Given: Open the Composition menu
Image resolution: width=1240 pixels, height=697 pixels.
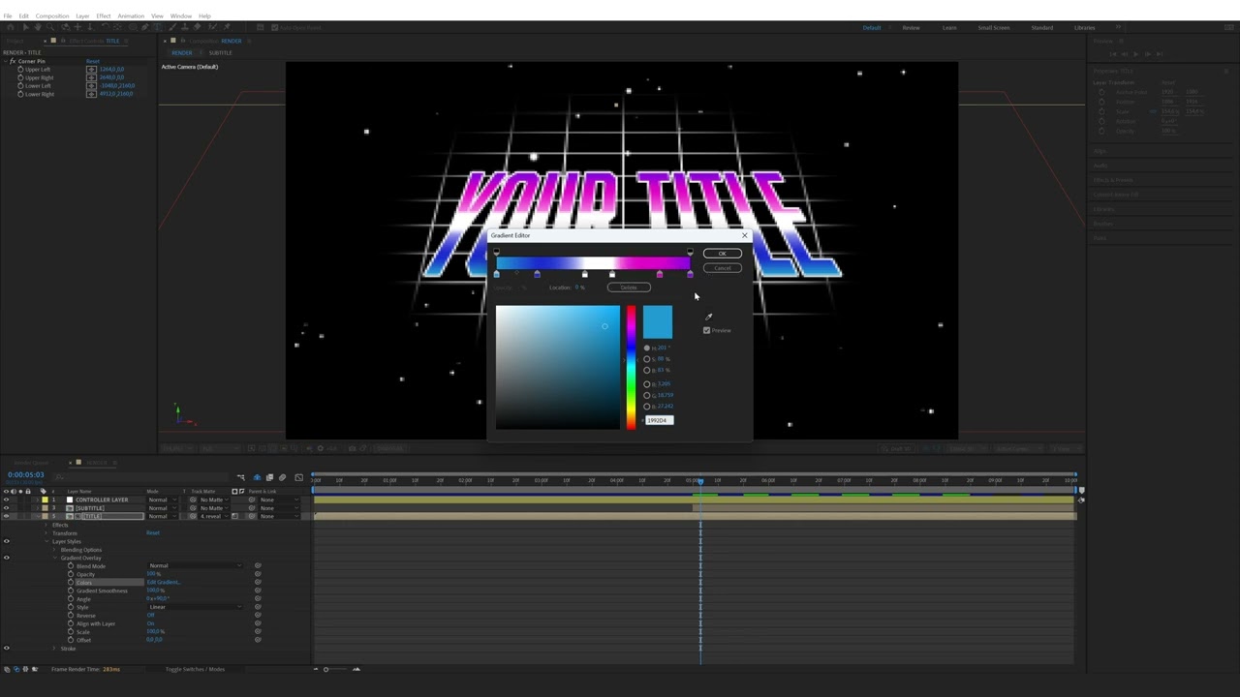Looking at the screenshot, I should [x=52, y=15].
